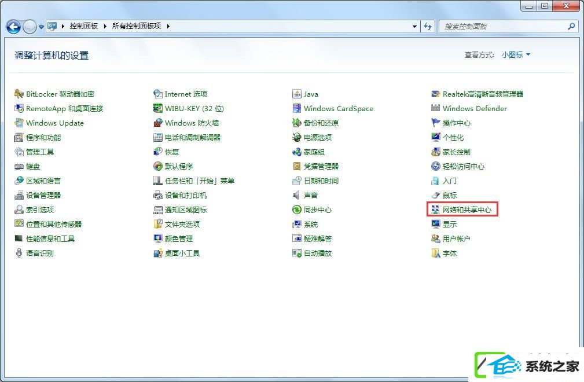Open the 位置和其他传感器 link
Viewport: 584px width, 382px height.
pyautogui.click(x=54, y=224)
